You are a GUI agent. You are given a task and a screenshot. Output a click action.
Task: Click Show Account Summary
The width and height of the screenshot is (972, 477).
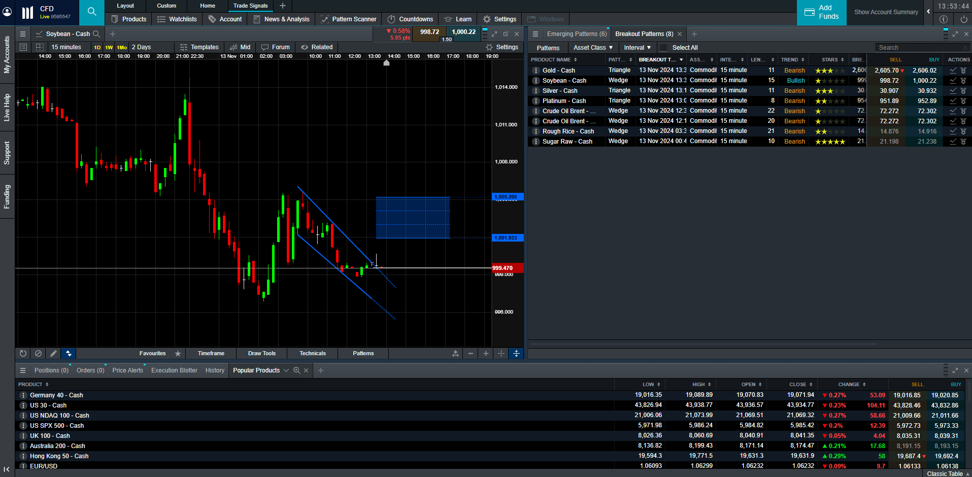click(x=886, y=12)
